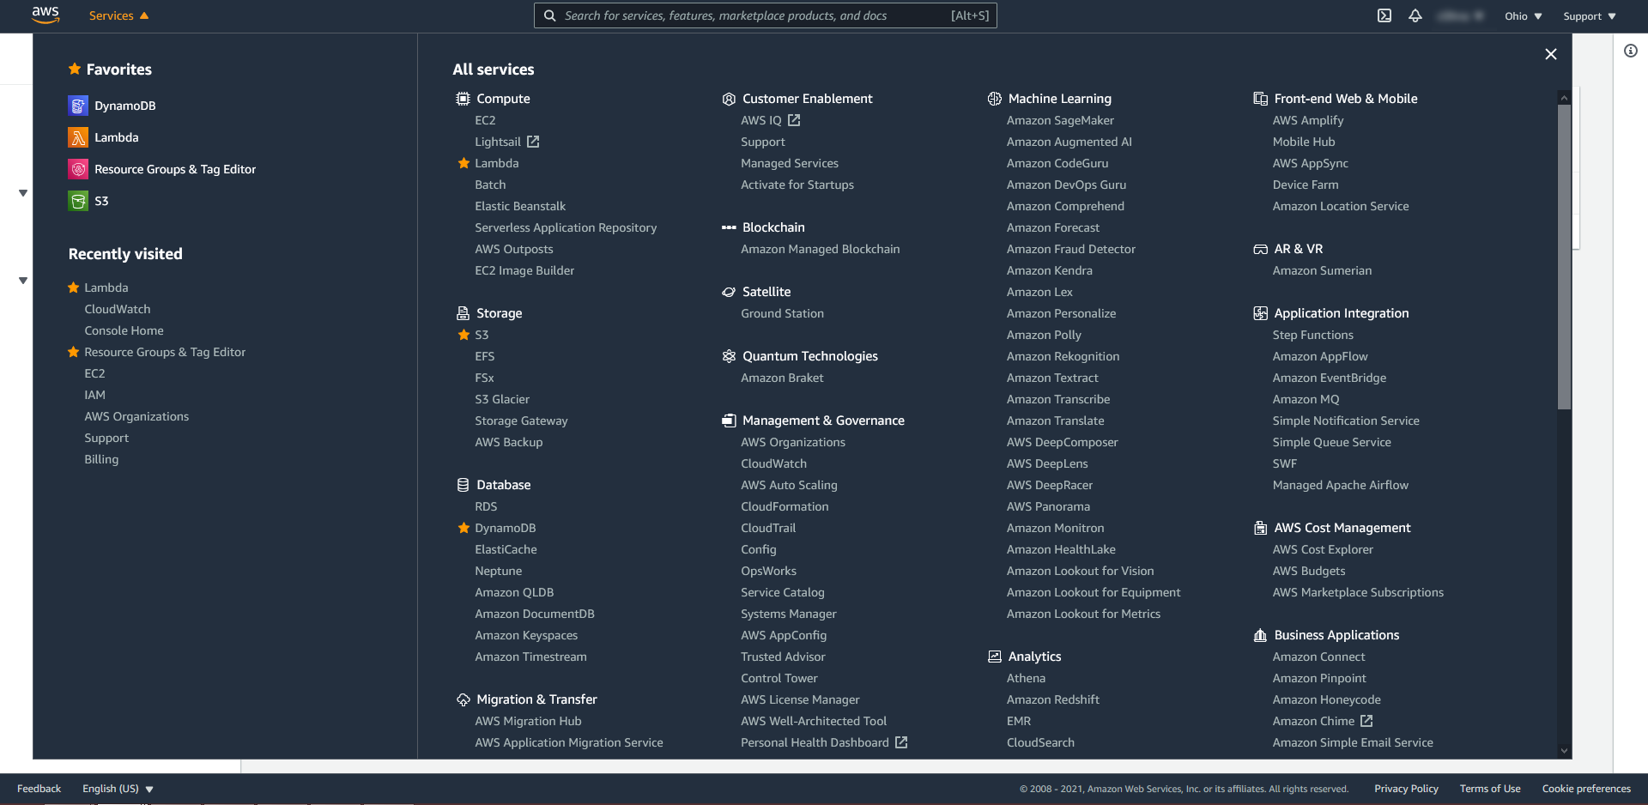Click the AWS logo home icon
Image resolution: width=1648 pixels, height=805 pixels.
click(x=45, y=15)
